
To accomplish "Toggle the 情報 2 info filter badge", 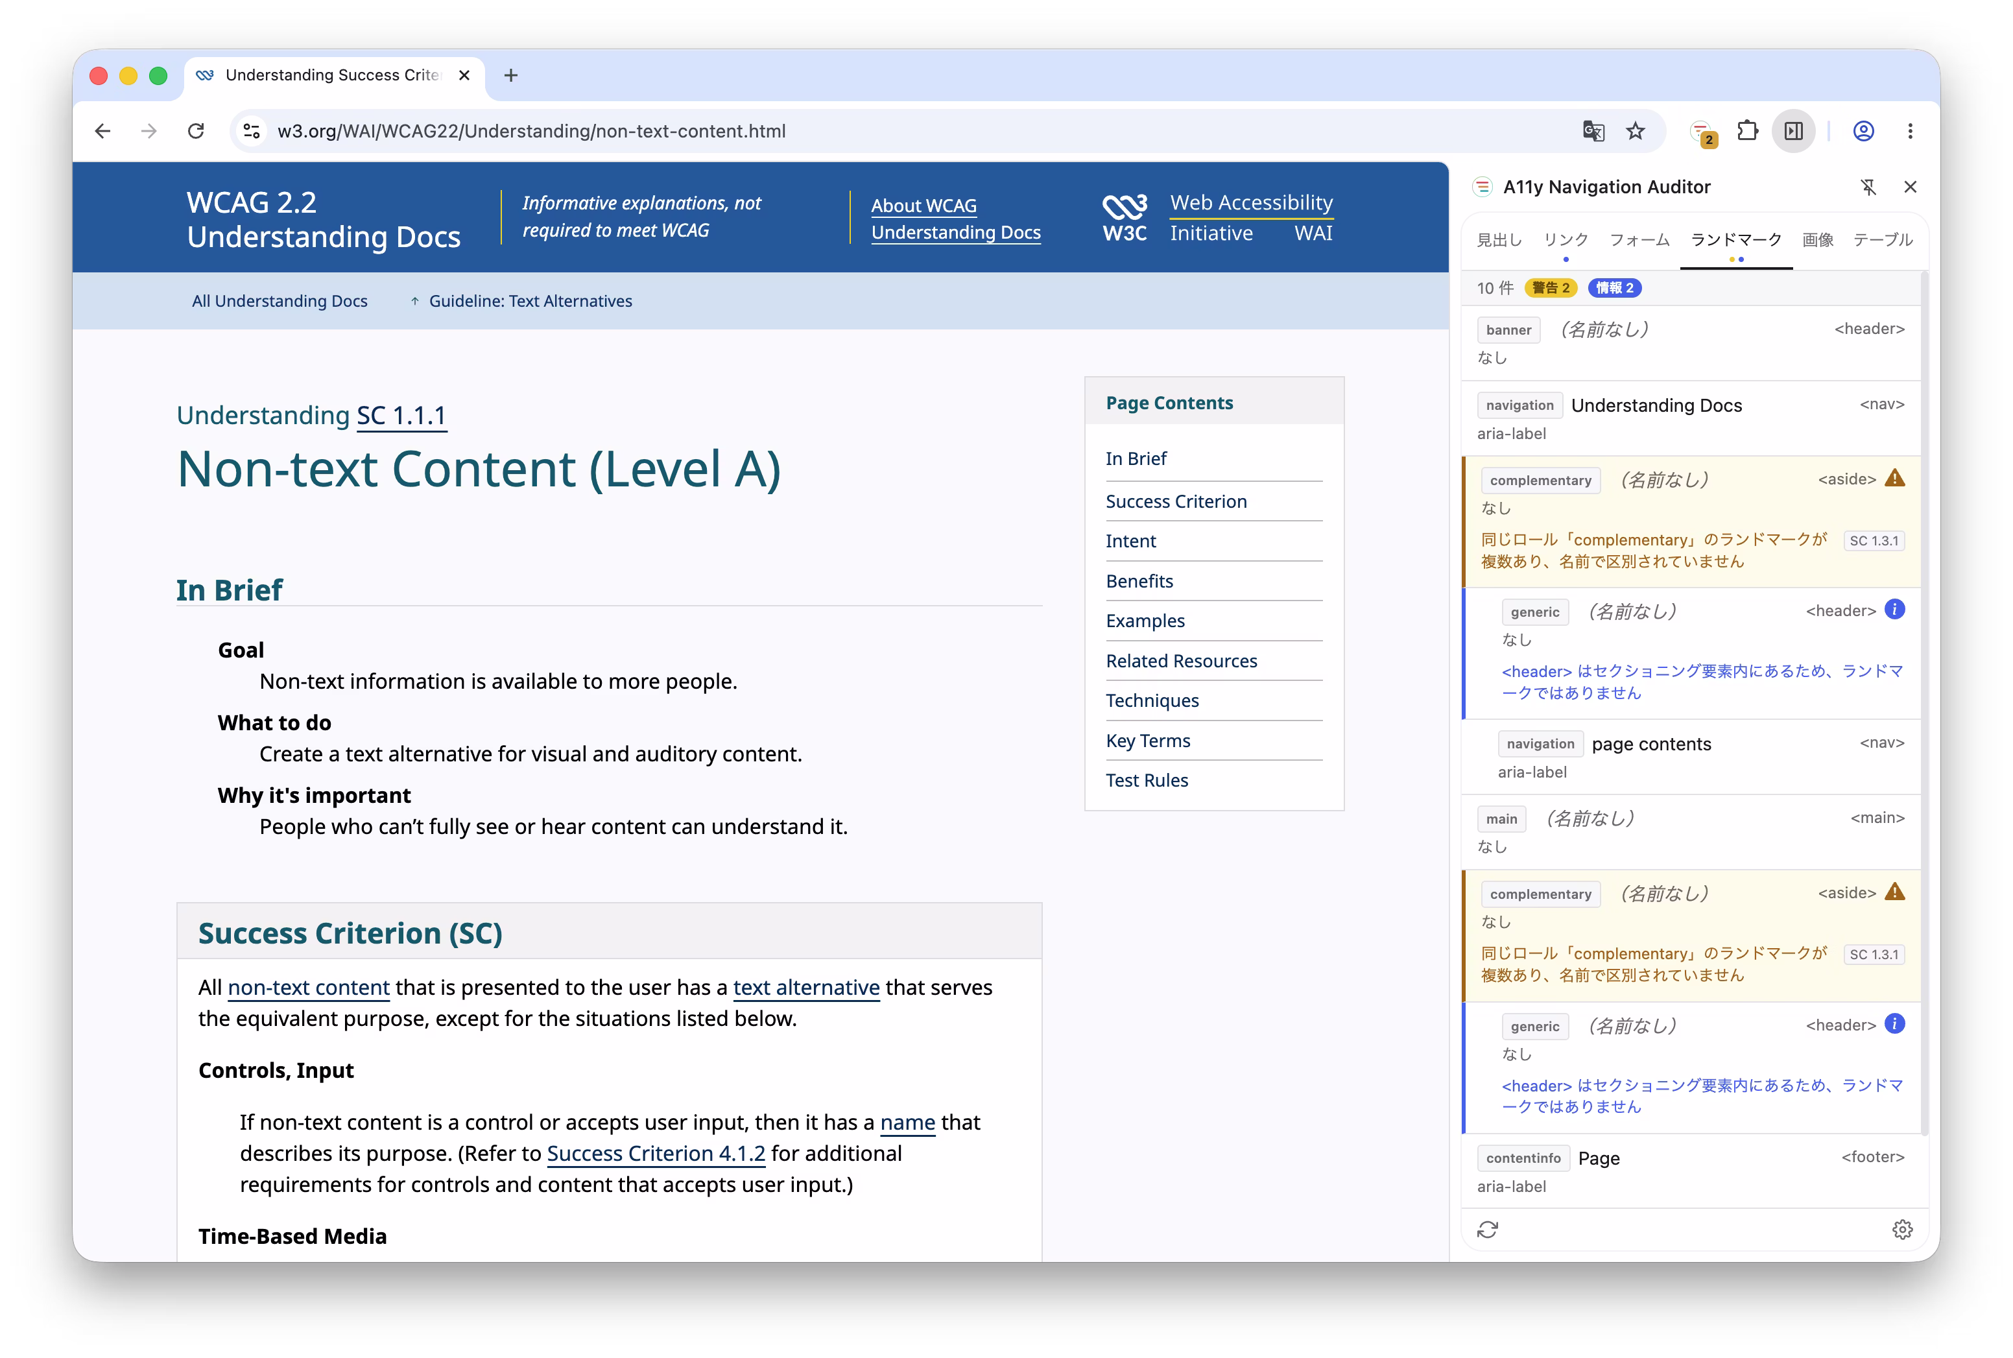I will point(1614,287).
